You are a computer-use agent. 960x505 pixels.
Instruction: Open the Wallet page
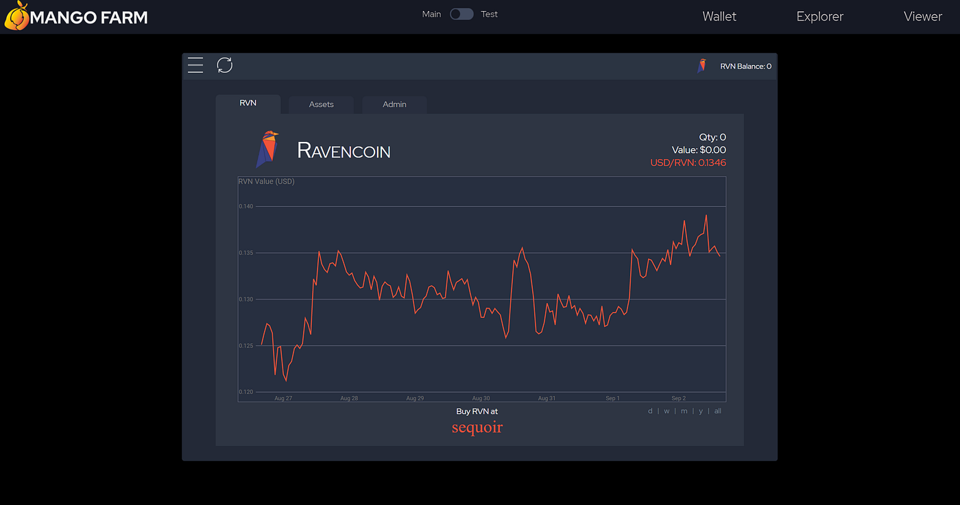[x=719, y=16]
